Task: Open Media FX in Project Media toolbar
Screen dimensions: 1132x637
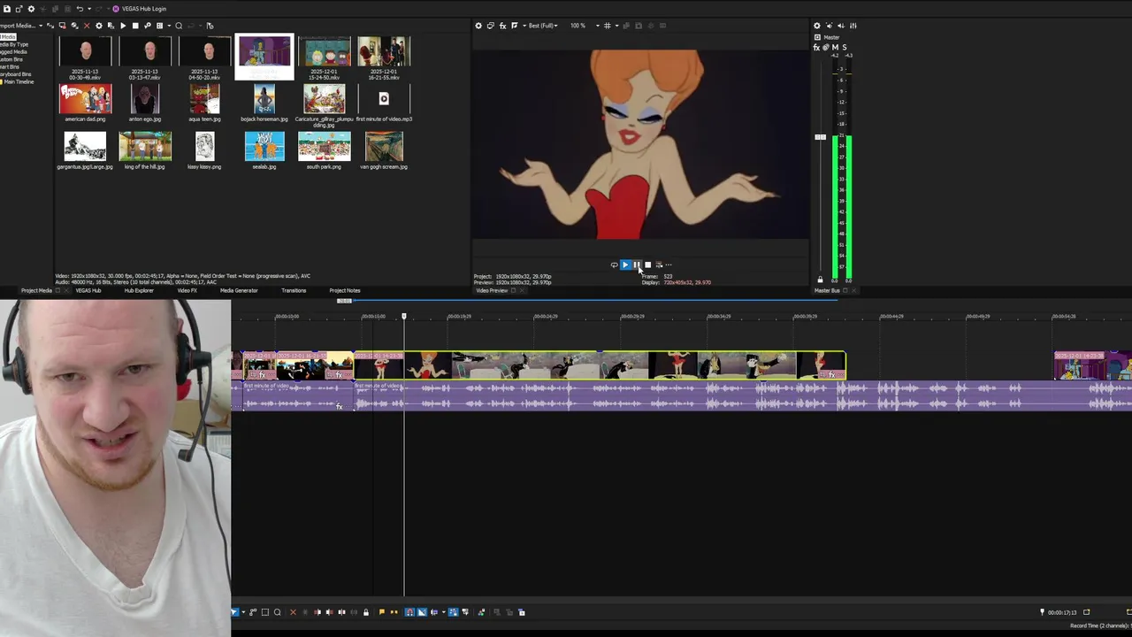Action: (x=111, y=26)
